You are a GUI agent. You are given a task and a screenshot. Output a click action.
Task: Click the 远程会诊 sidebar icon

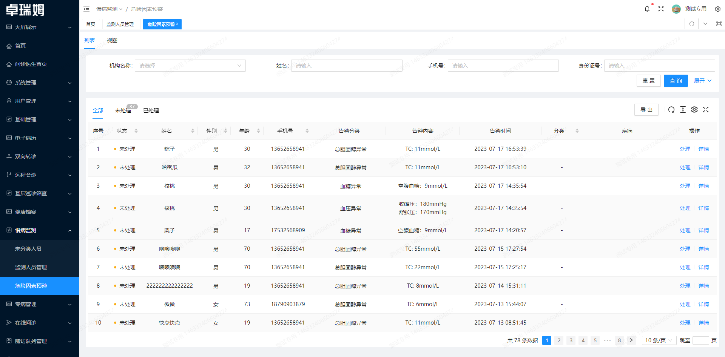click(9, 175)
